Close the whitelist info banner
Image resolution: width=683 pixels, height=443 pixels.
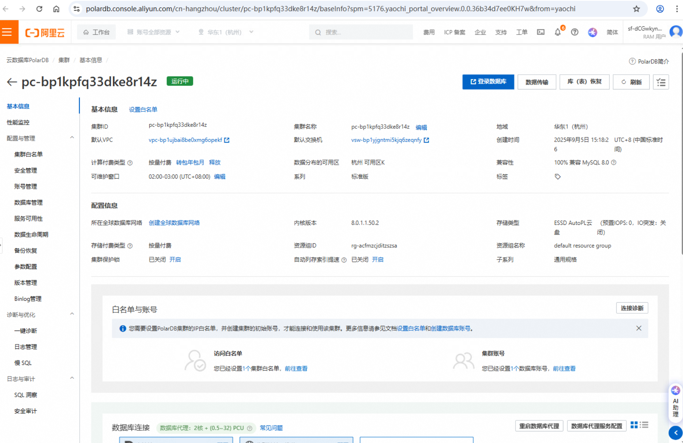tap(639, 328)
